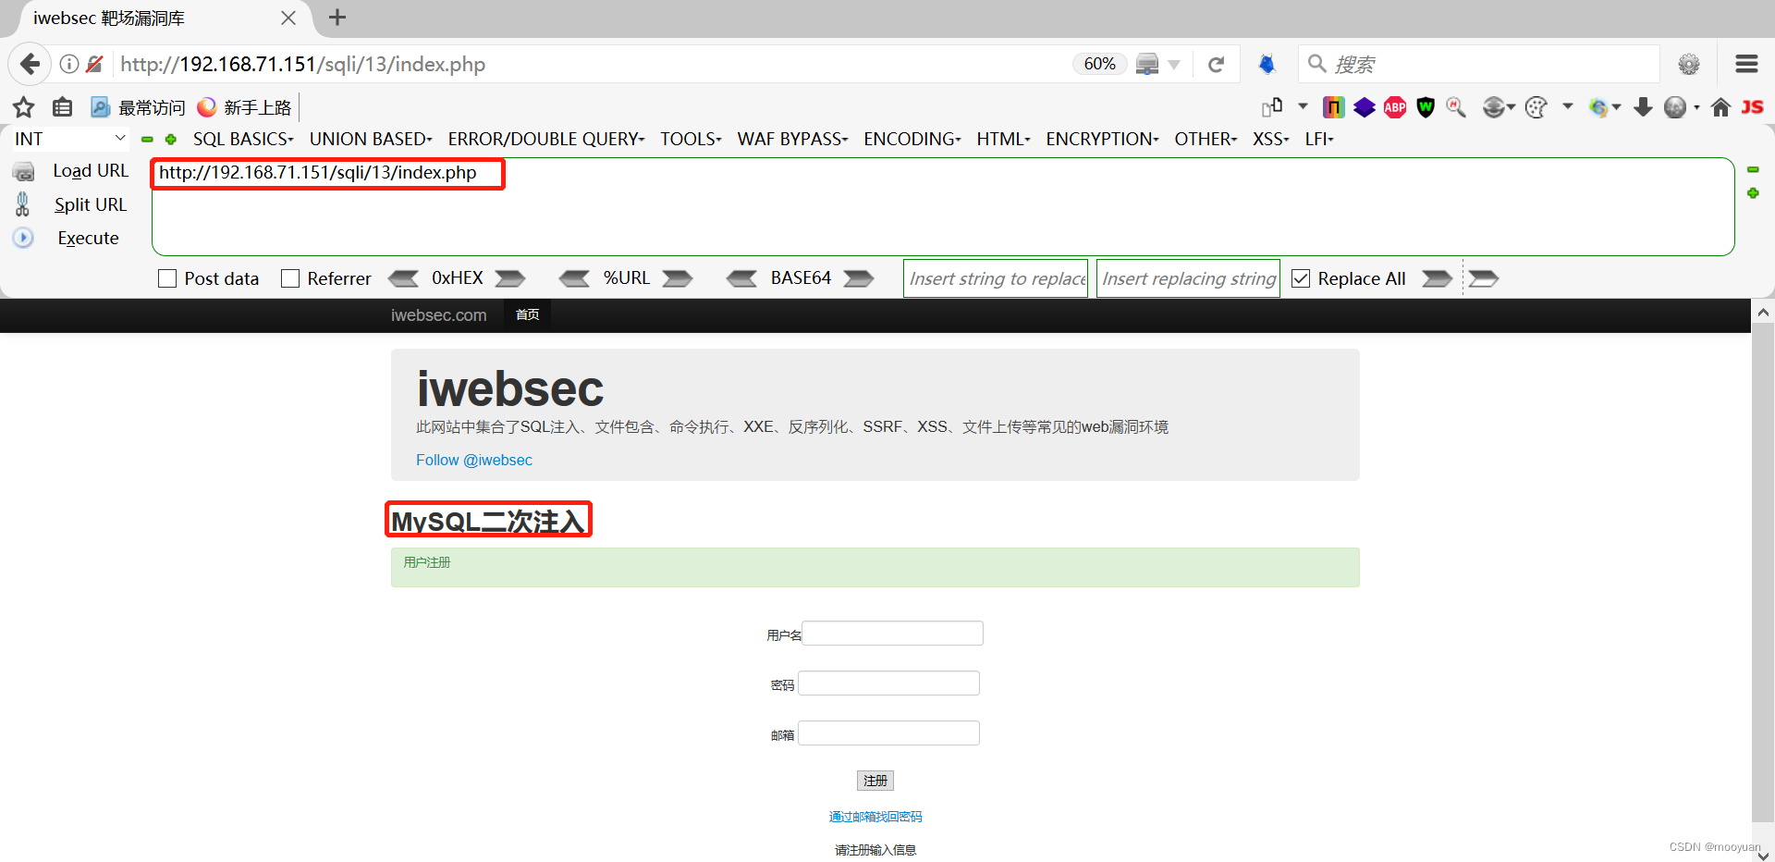Click the gear icon beside the search box
The height and width of the screenshot is (862, 1775).
point(1689,64)
